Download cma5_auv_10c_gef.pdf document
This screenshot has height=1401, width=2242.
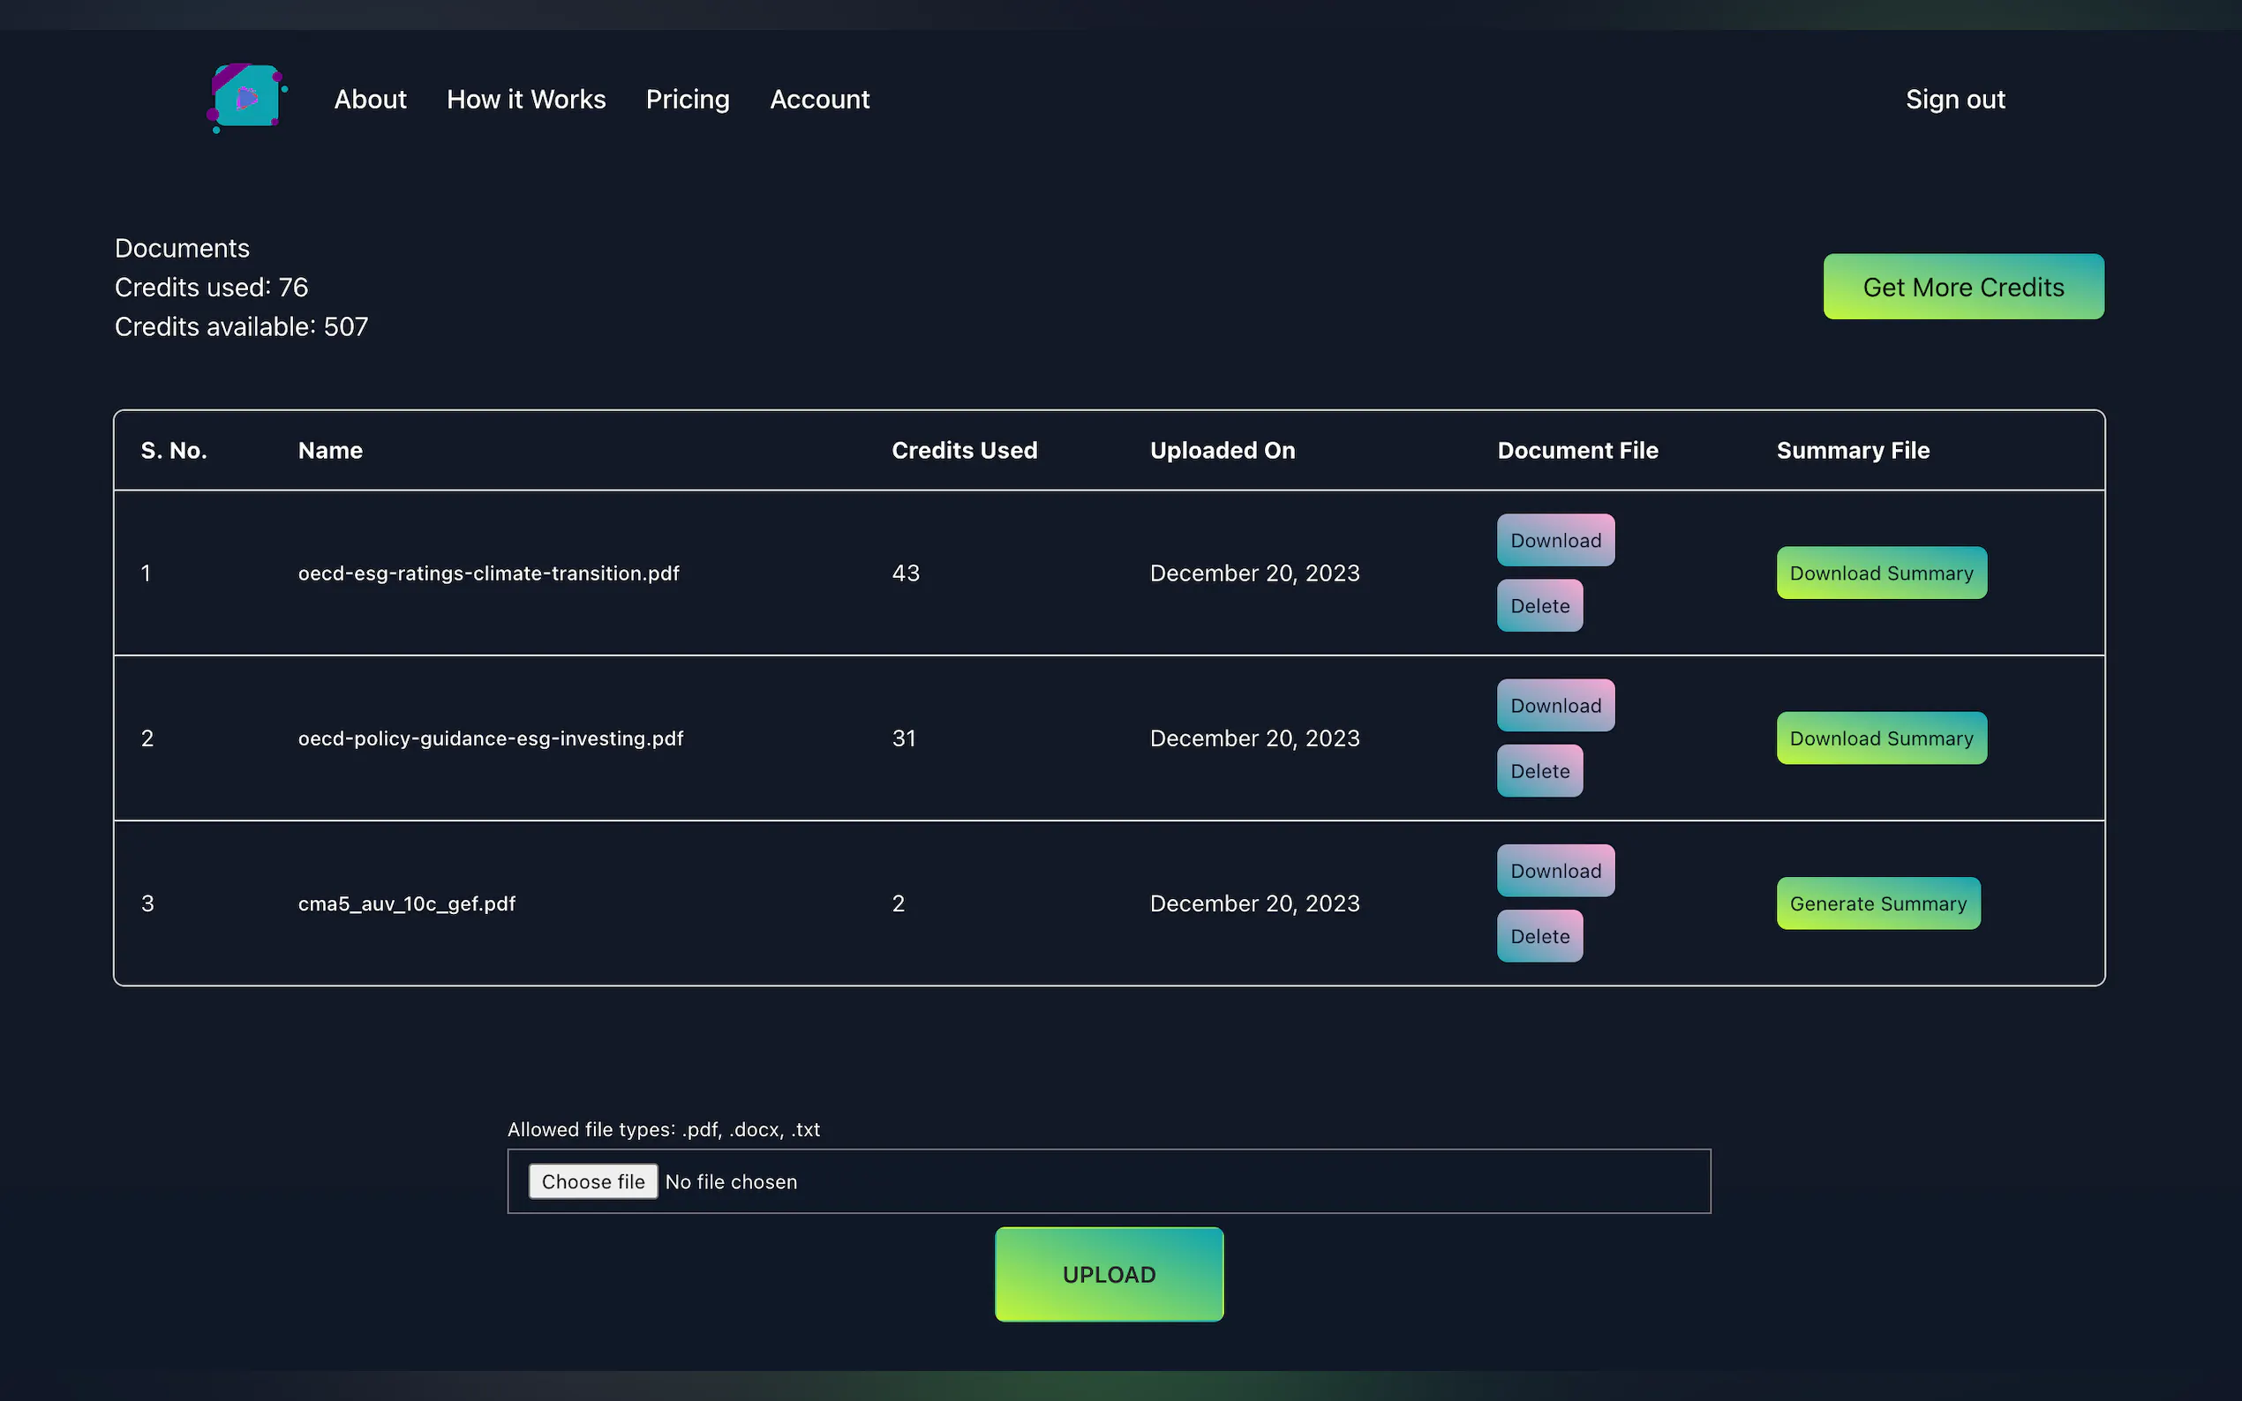click(1555, 871)
